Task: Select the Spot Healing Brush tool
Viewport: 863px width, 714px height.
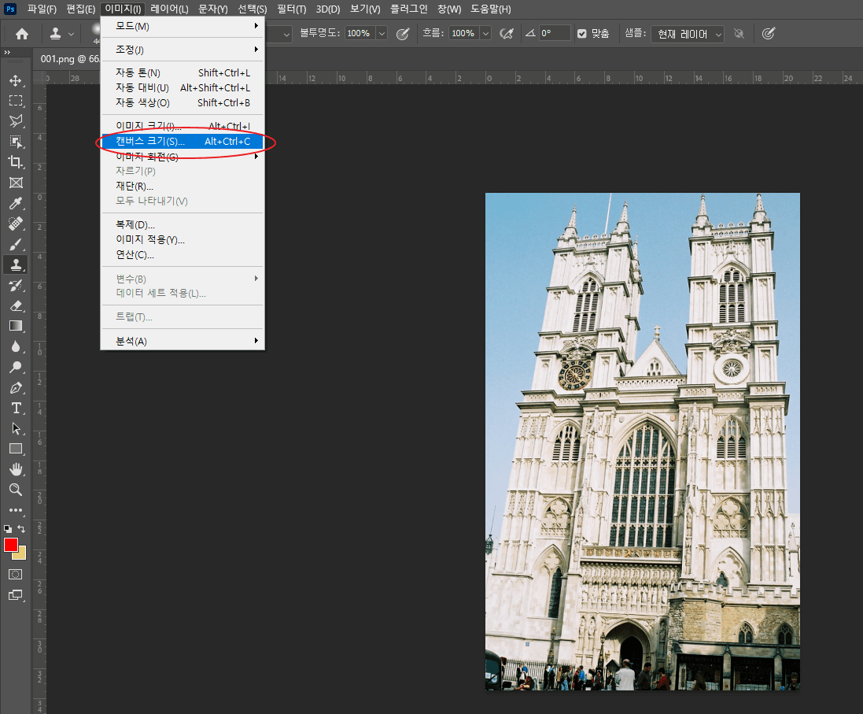Action: pos(16,224)
